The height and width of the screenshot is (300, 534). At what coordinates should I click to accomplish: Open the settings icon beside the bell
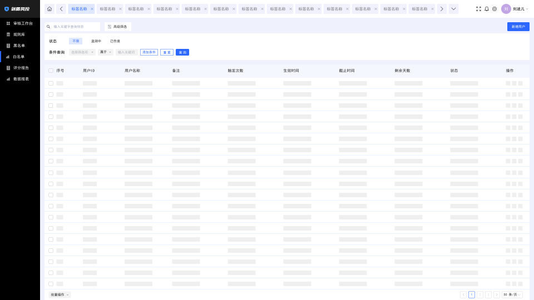point(495,9)
